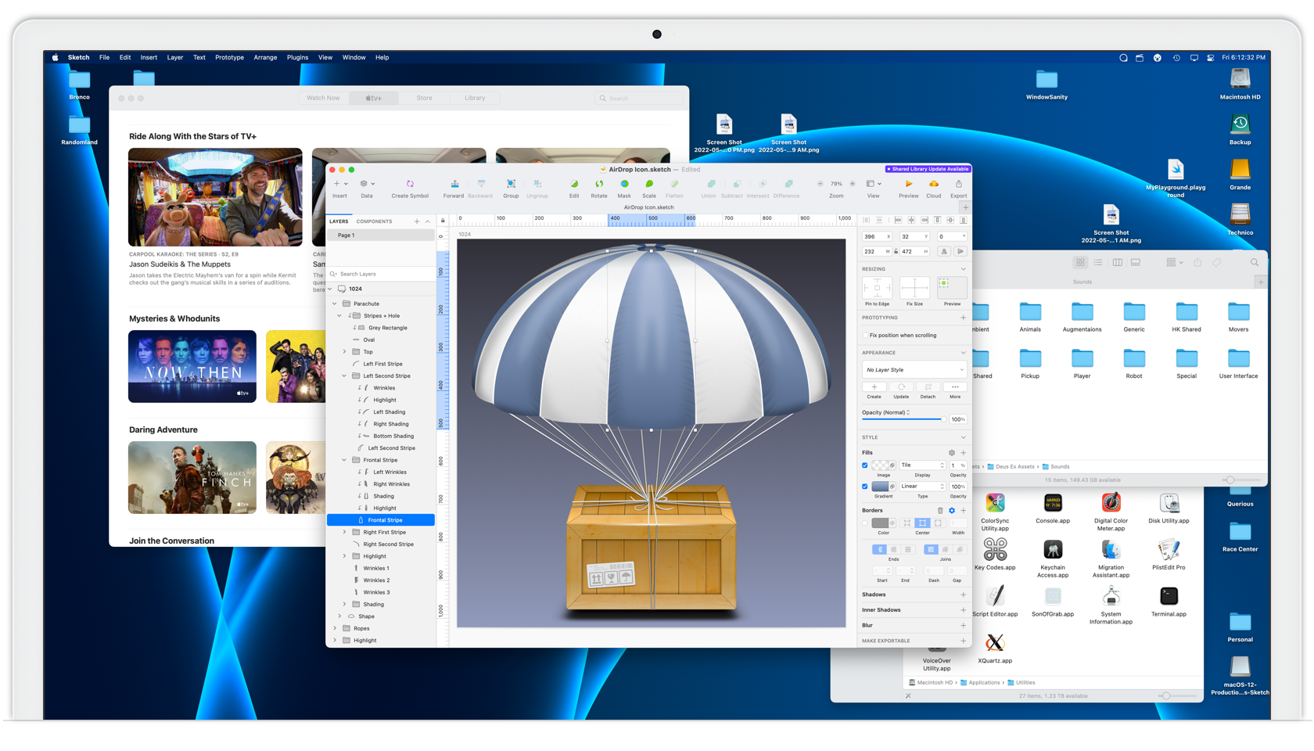1314x751 pixels.
Task: Click the Group layers icon
Action: click(511, 185)
